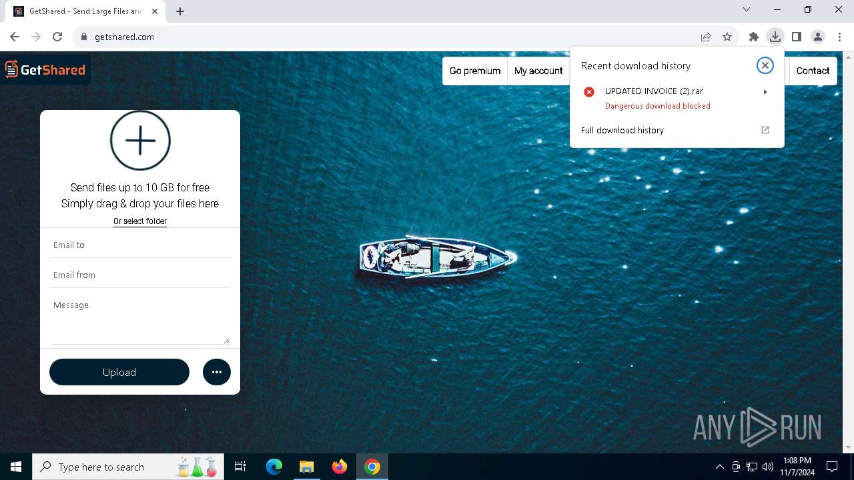
Task: Toggle the Chrome side panel icon
Action: point(797,37)
